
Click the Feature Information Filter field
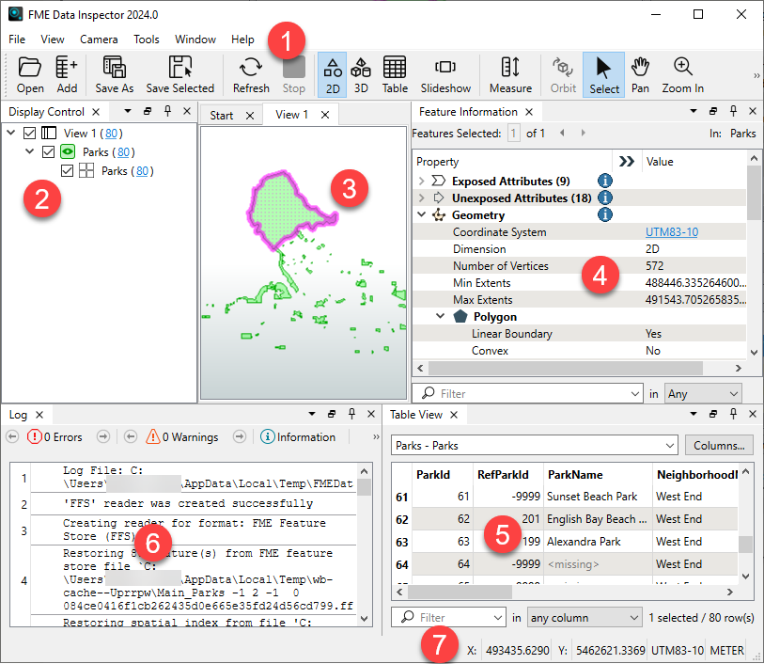click(526, 393)
